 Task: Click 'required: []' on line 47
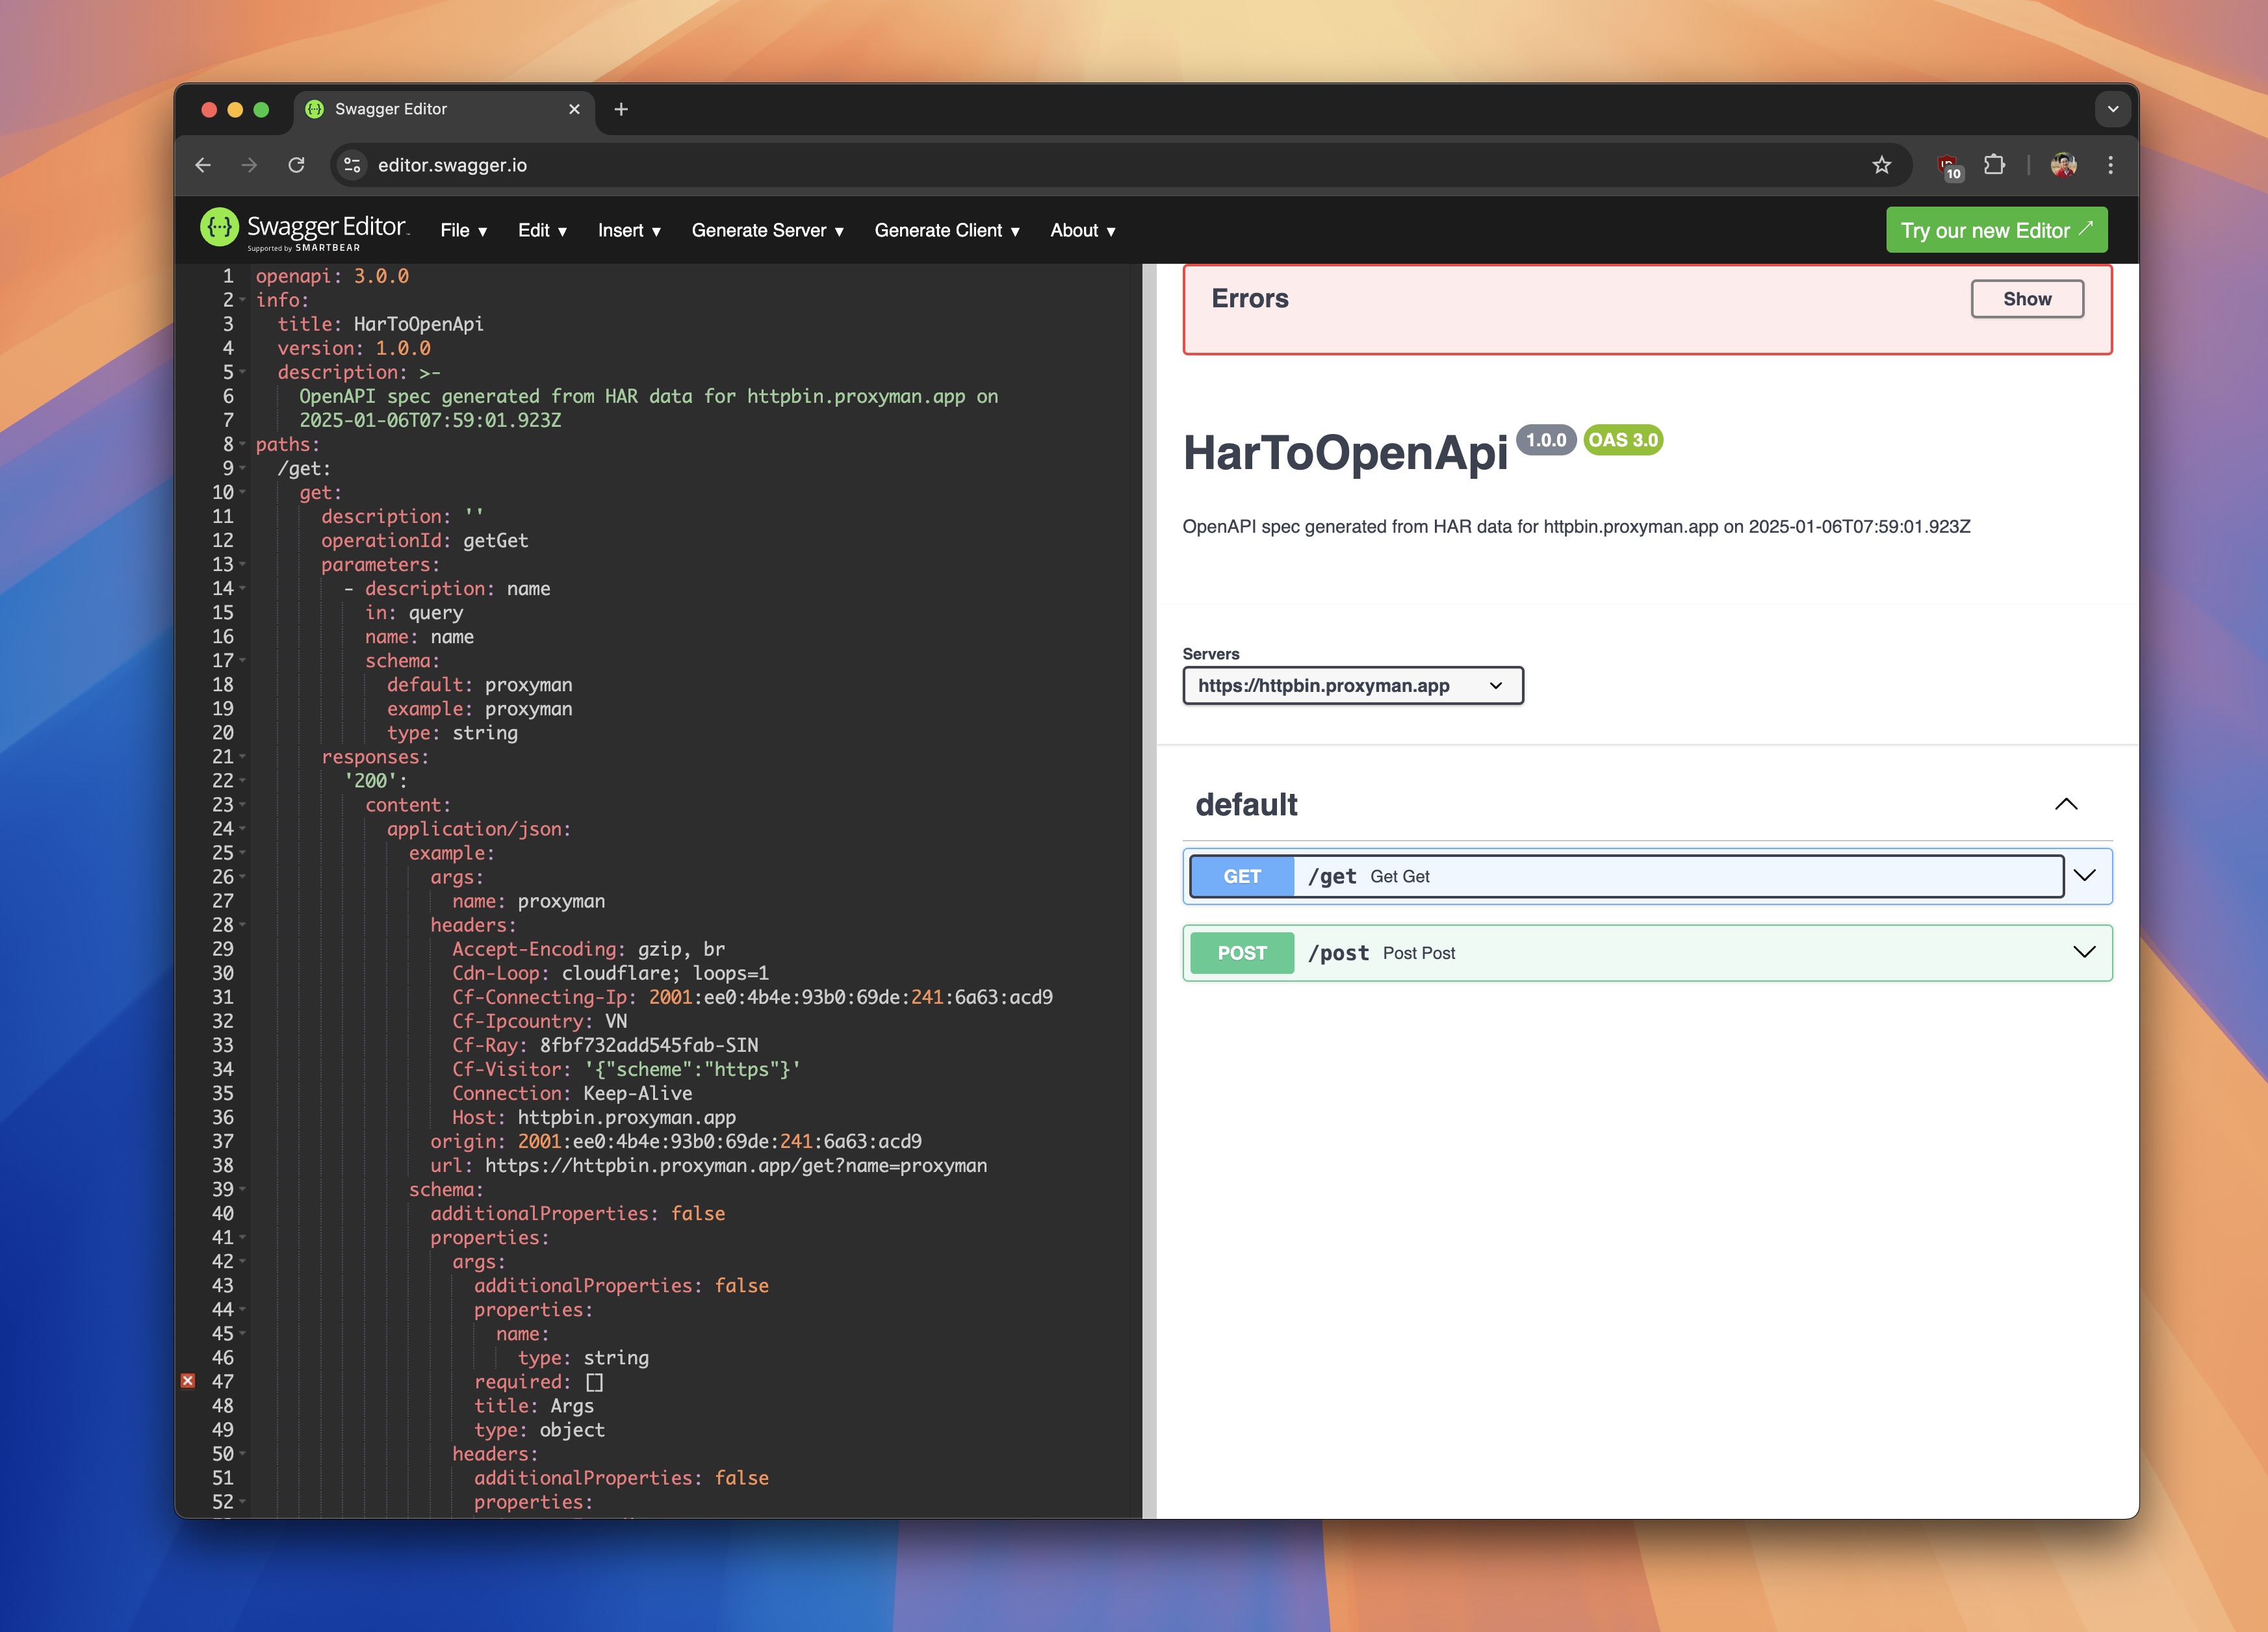click(x=538, y=1382)
